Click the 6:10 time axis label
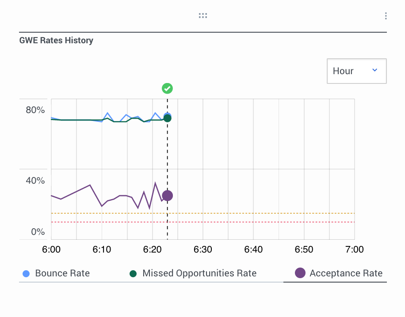The height and width of the screenshot is (317, 405). coord(102,249)
